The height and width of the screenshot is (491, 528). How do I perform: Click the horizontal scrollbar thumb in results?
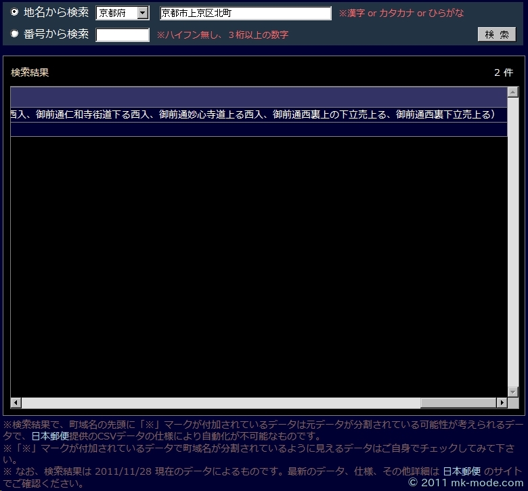[x=458, y=403]
